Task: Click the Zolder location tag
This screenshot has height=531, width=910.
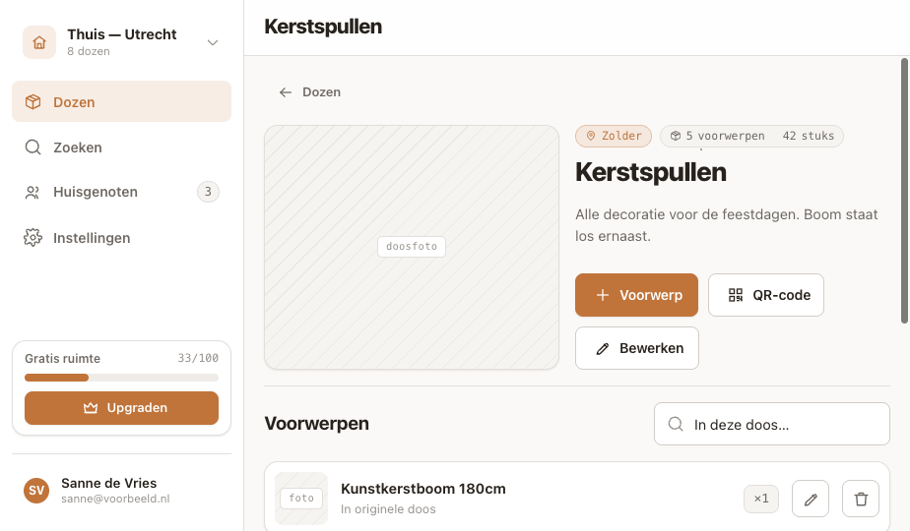Action: coord(614,137)
